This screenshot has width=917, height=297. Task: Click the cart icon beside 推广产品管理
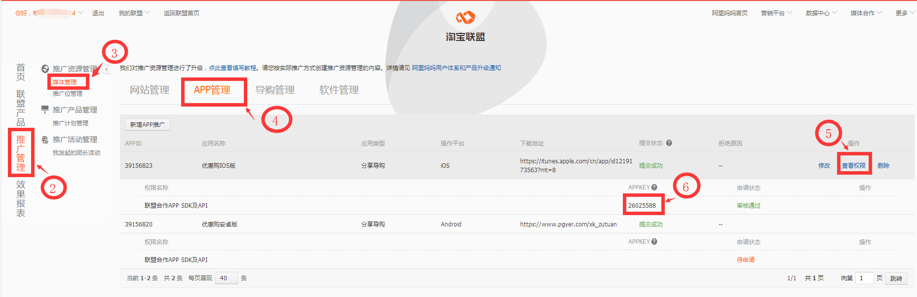tap(45, 109)
